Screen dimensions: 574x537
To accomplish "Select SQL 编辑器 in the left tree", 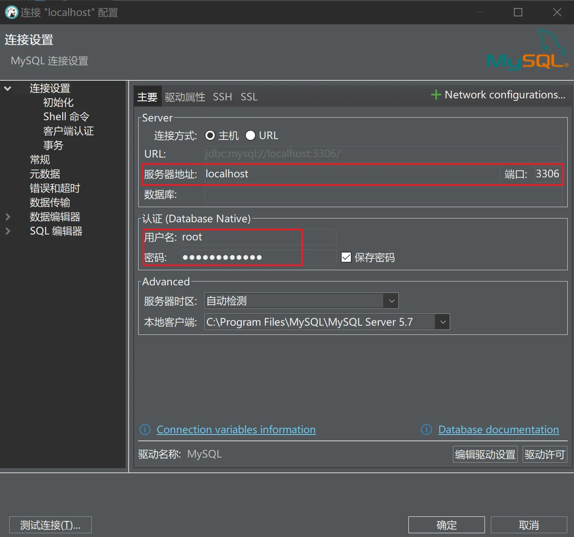I will (56, 231).
